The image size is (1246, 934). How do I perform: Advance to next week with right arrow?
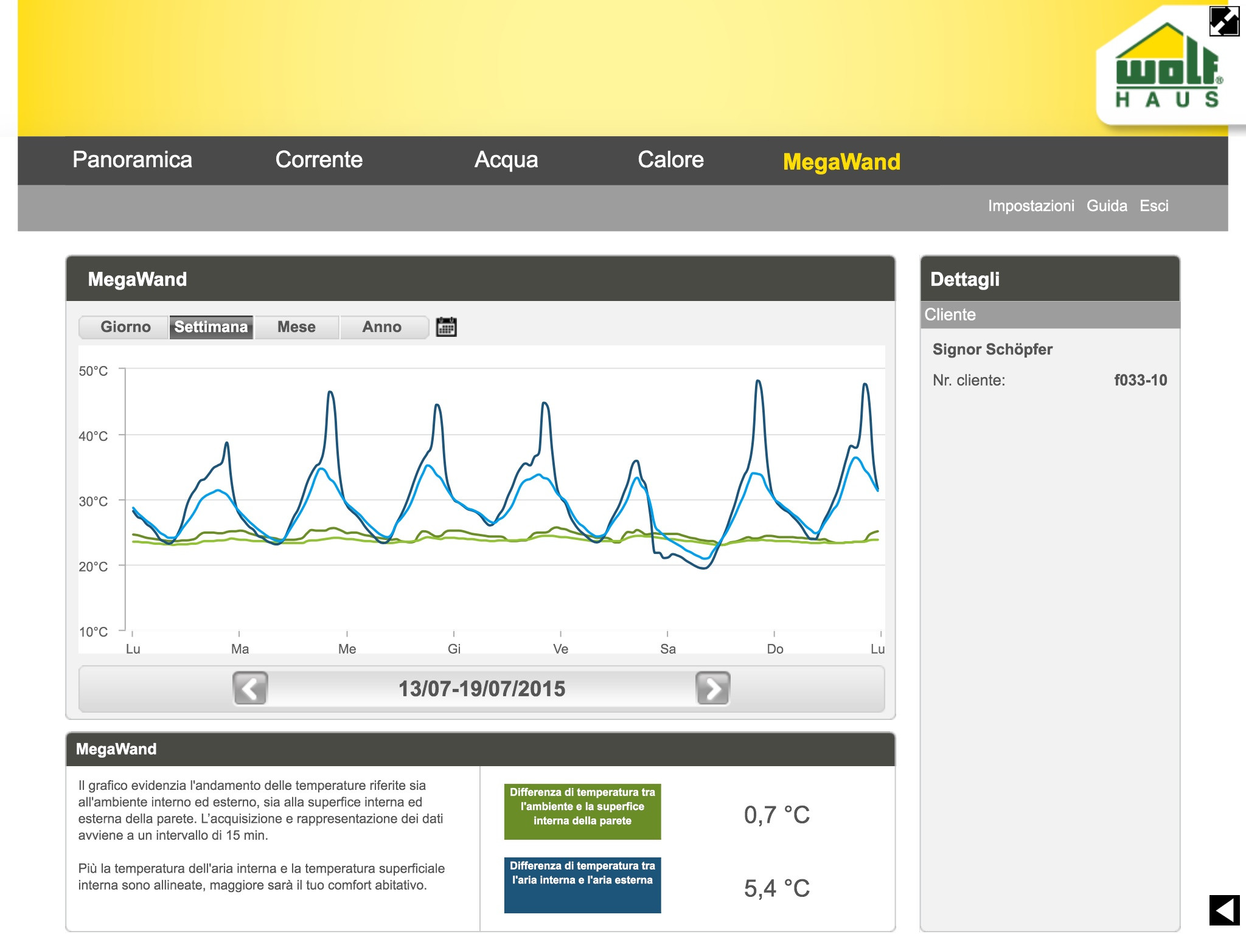[x=712, y=688]
